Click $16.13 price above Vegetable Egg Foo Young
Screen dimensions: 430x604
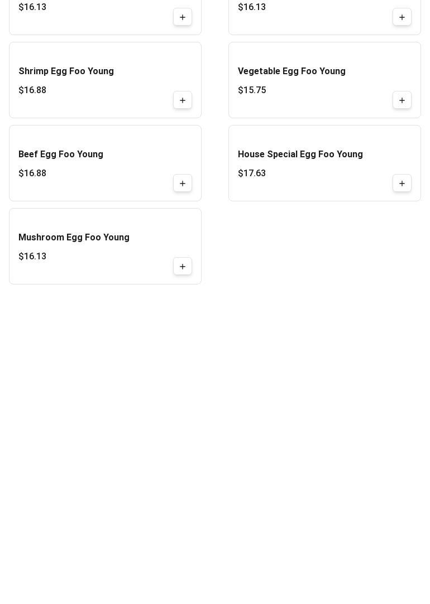pyautogui.click(x=252, y=7)
